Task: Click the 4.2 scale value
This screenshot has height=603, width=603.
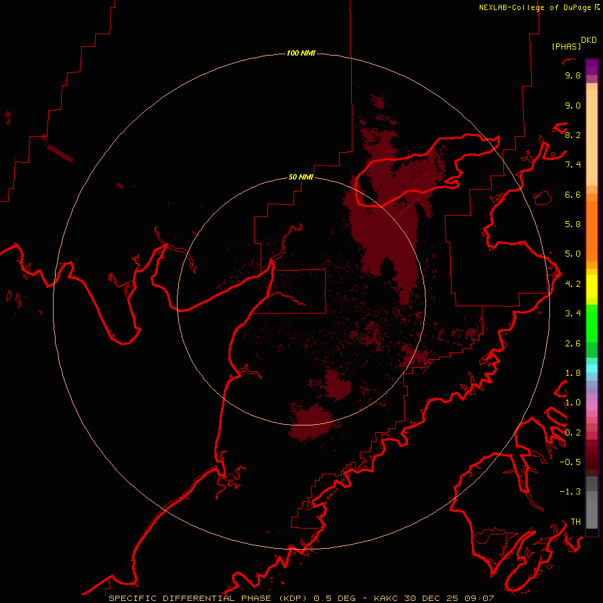Action: 573,284
